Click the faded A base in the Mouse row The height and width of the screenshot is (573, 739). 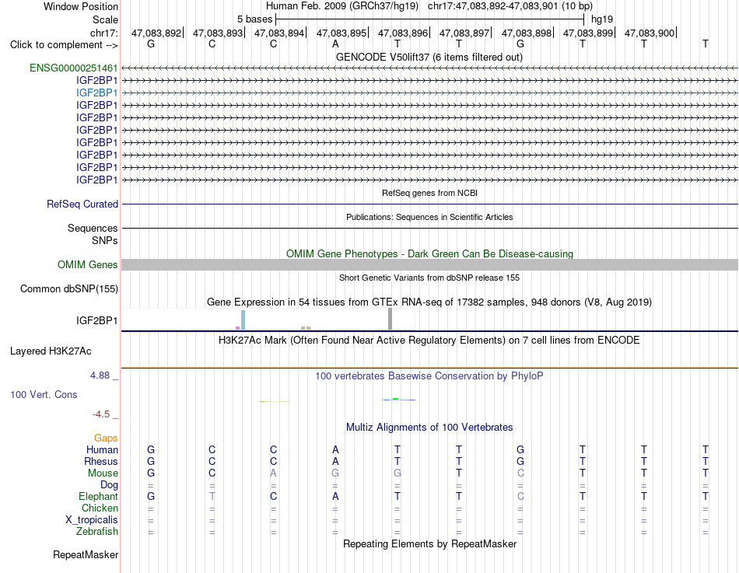pyautogui.click(x=273, y=473)
